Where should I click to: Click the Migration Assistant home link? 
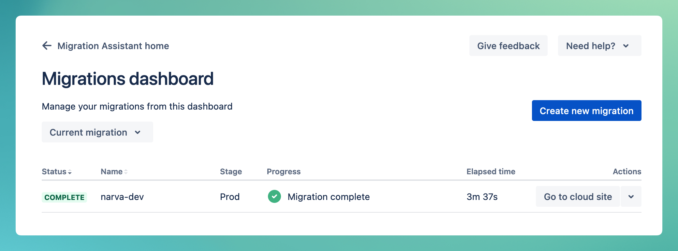(x=113, y=46)
